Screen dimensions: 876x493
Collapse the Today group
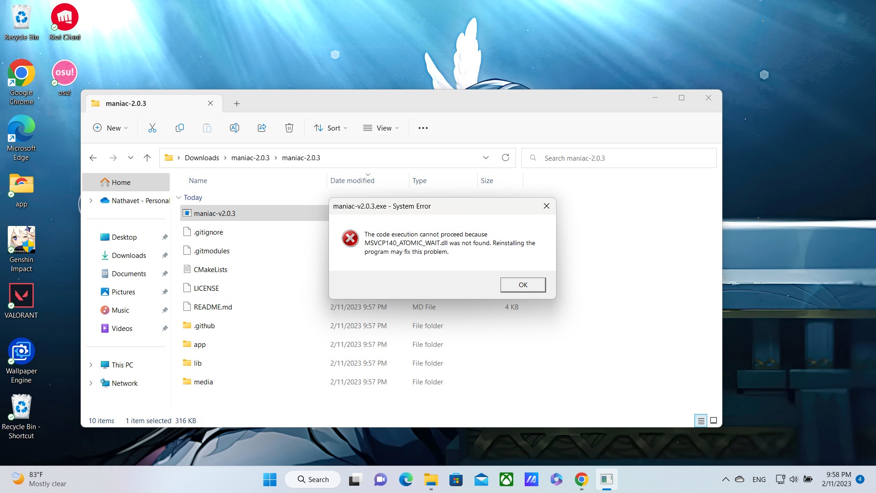coord(179,197)
